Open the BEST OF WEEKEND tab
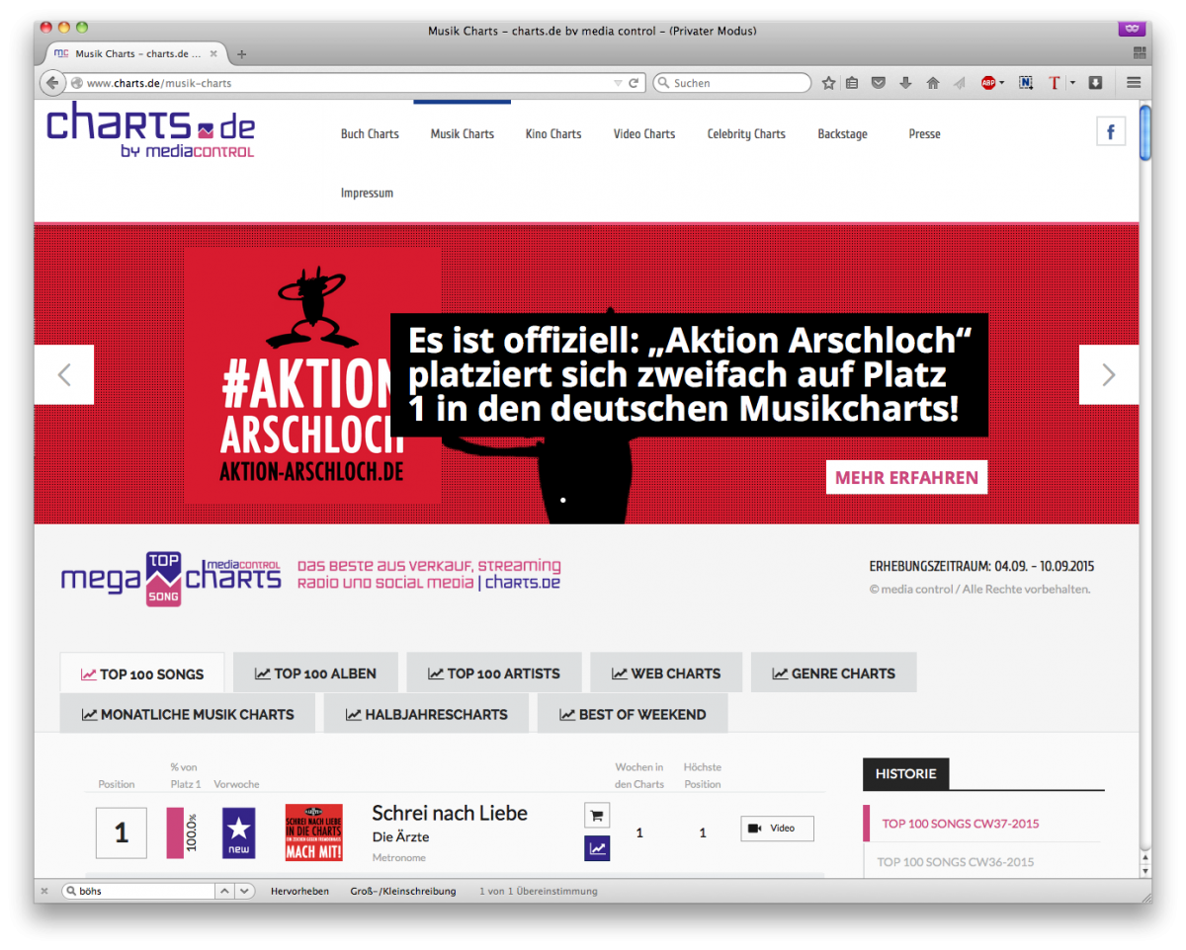The width and height of the screenshot is (1186, 950). (633, 713)
